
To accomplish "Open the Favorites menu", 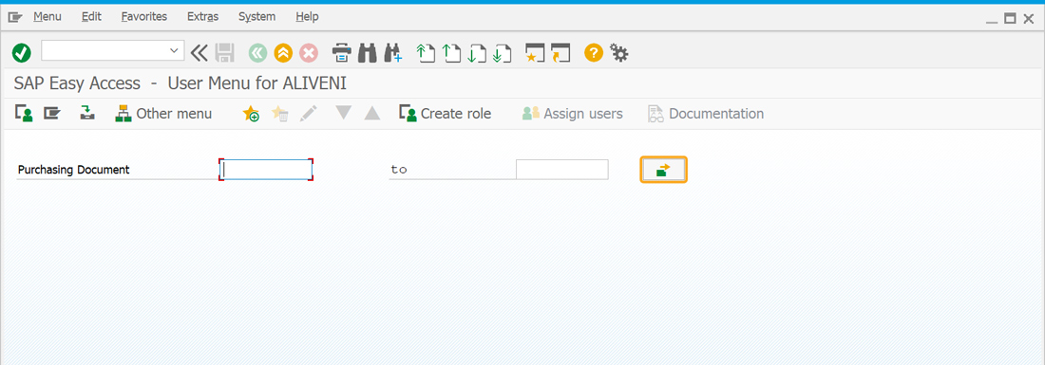I will pos(144,17).
